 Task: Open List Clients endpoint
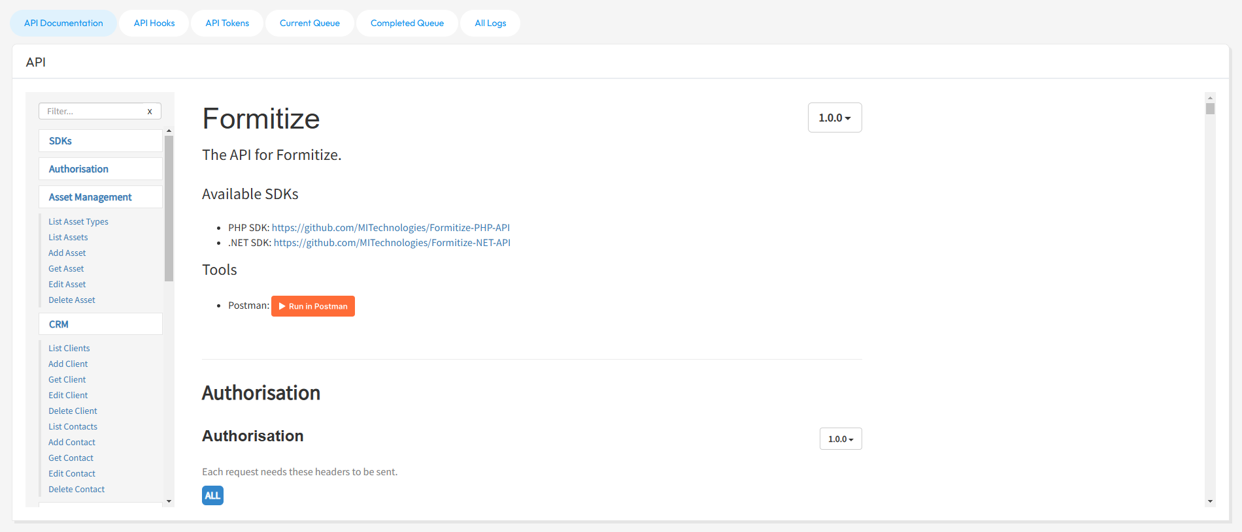coord(69,349)
